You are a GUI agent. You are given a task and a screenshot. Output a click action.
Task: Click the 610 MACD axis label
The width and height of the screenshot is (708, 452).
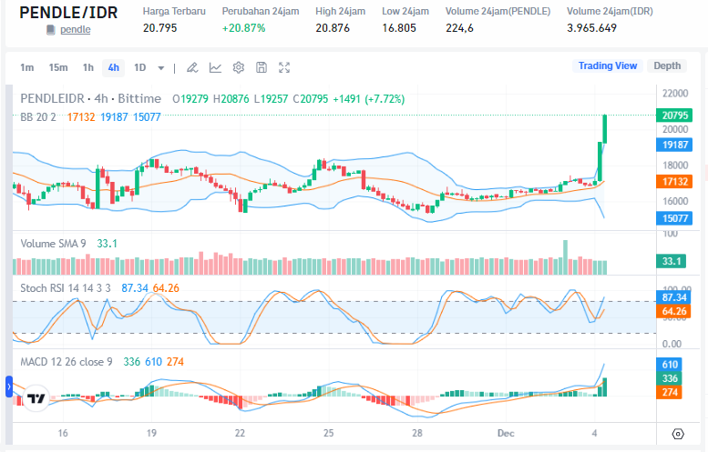click(670, 365)
